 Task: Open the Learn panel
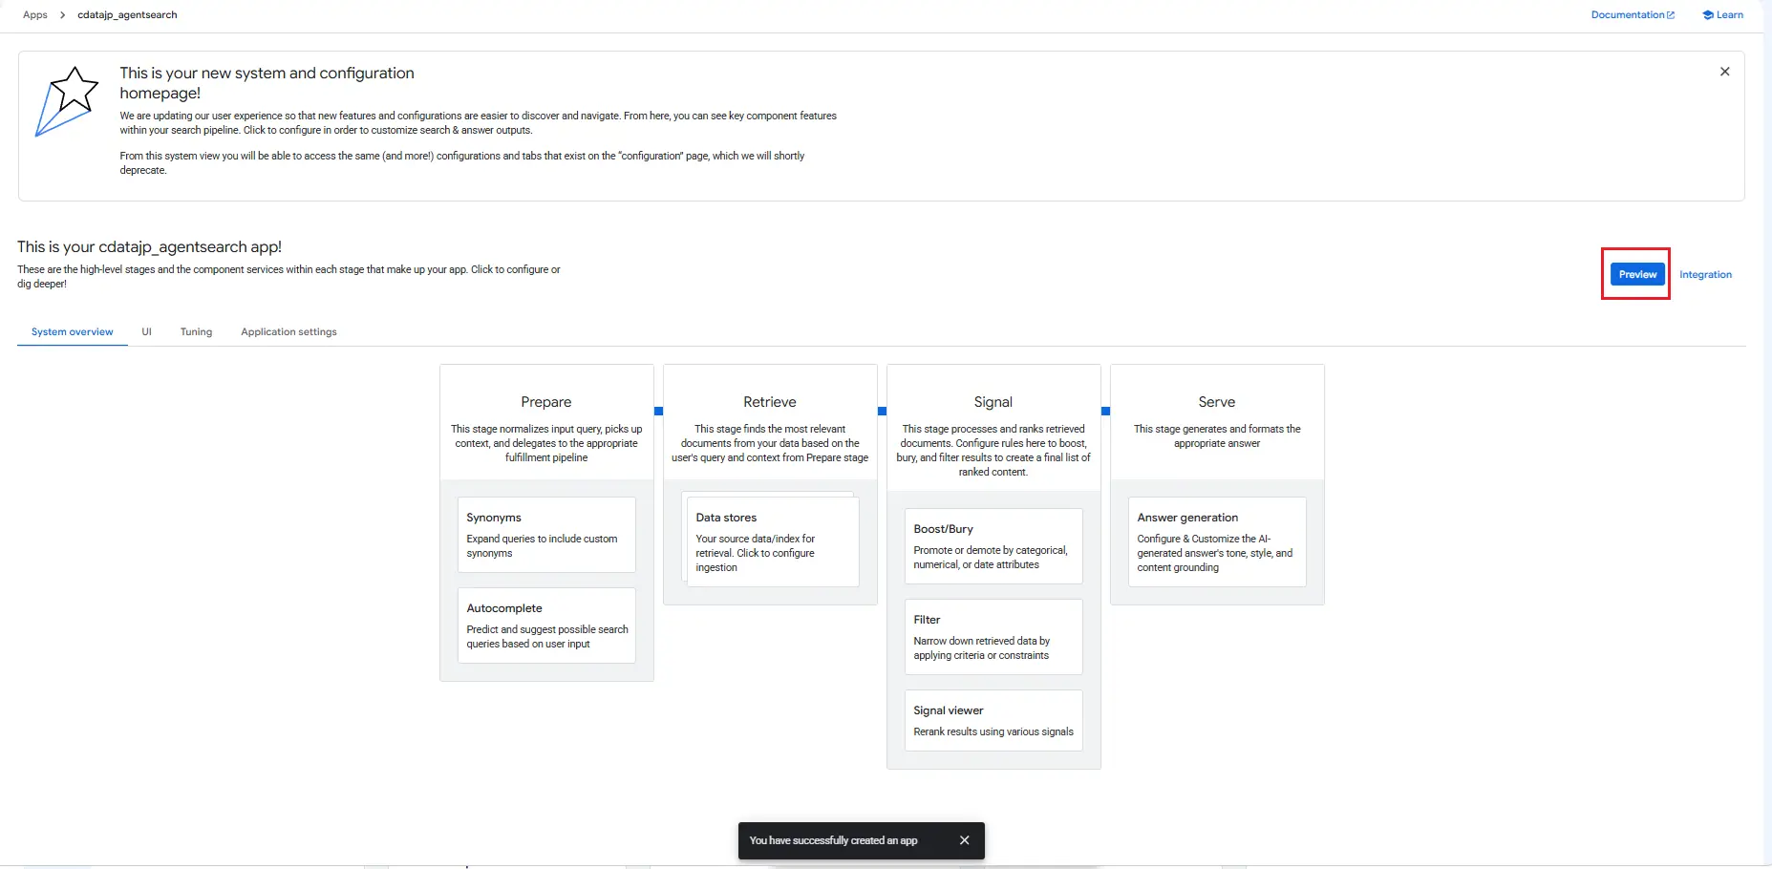(1722, 15)
